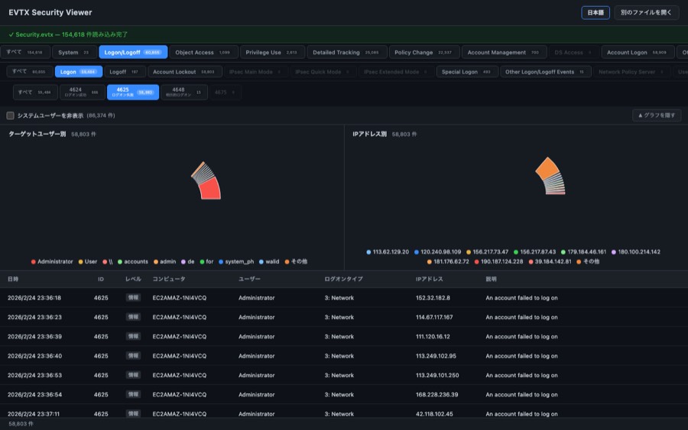Toggle the 190.187.124.228 legend entry
Viewport: 688px width, 430px height.
tap(498, 262)
